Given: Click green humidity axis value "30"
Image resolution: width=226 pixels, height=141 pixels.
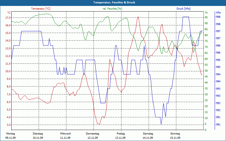Looking at the screenshot, I should pos(207,94).
